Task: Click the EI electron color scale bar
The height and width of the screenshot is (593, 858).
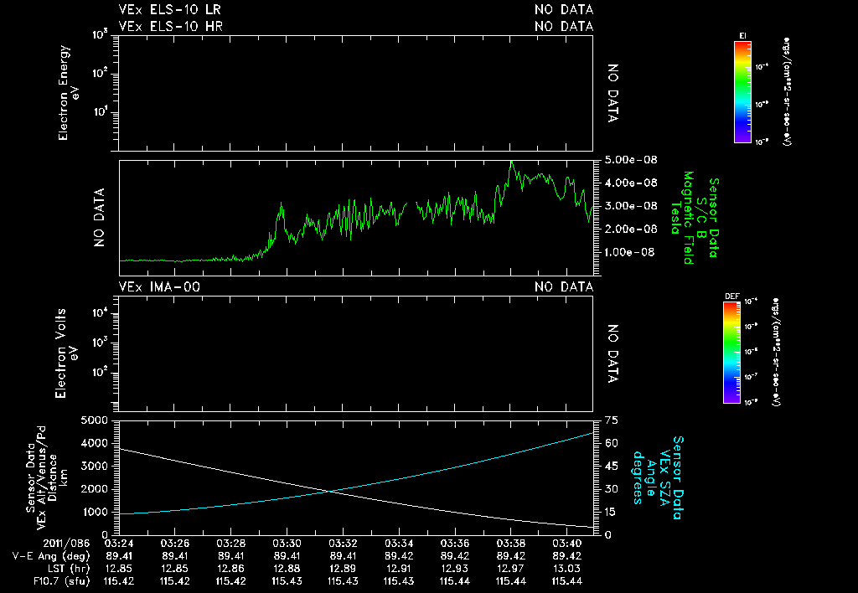Action: pyautogui.click(x=742, y=92)
